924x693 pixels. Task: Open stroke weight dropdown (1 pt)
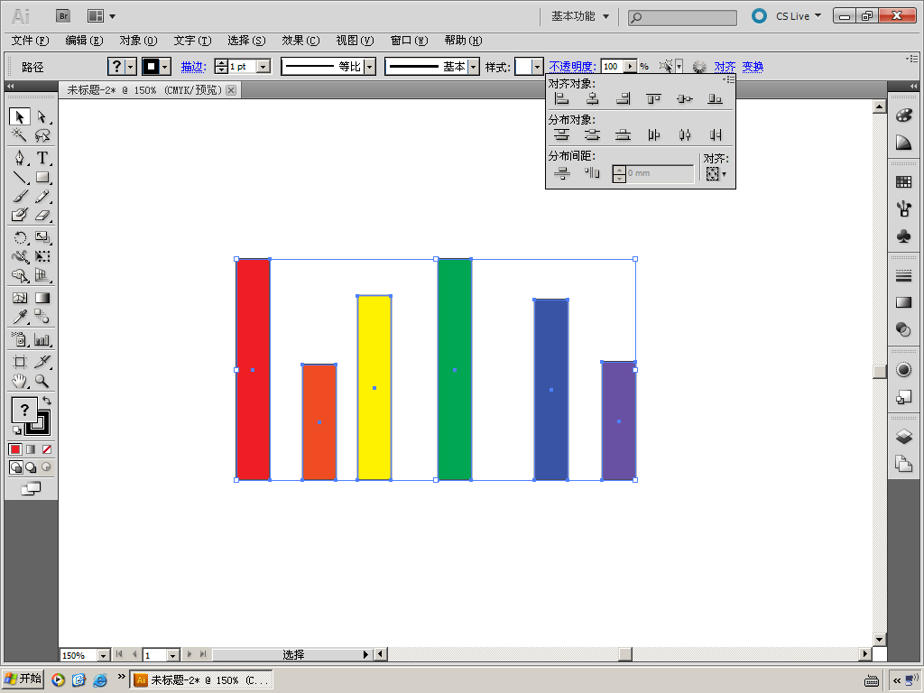pyautogui.click(x=263, y=67)
